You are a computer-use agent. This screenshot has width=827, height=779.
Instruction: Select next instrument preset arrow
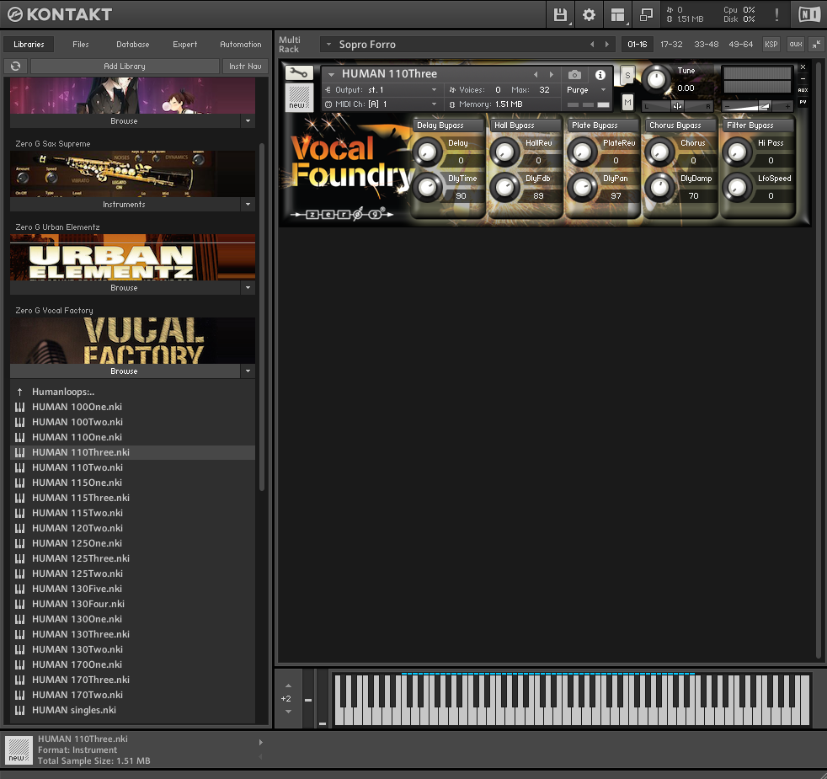point(552,74)
